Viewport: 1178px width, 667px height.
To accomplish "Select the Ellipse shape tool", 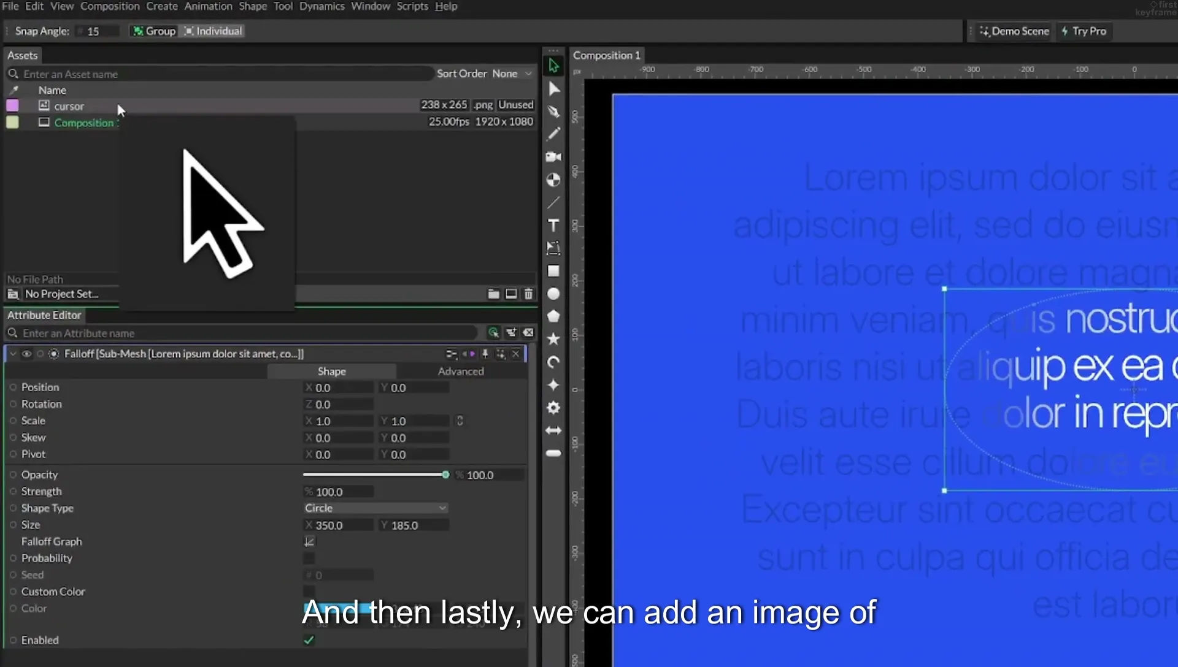I will [553, 294].
